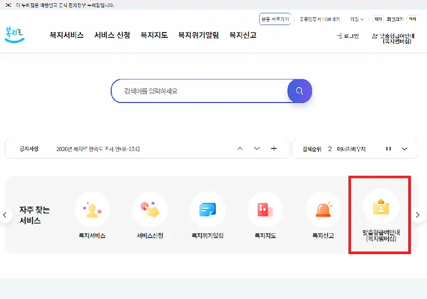The height and width of the screenshot is (299, 427).
Task: Increase screen size with 크게
Action: click(x=413, y=19)
